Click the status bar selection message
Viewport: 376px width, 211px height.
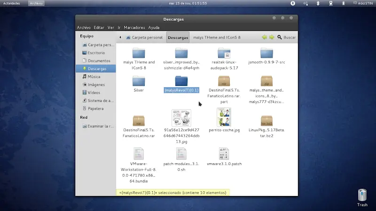(172, 193)
